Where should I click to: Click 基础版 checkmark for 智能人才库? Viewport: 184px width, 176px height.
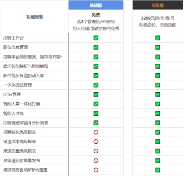96,113
